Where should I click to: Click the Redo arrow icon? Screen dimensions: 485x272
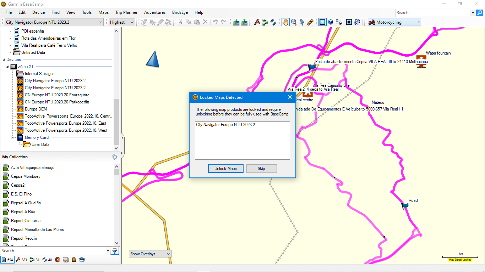coord(223,22)
